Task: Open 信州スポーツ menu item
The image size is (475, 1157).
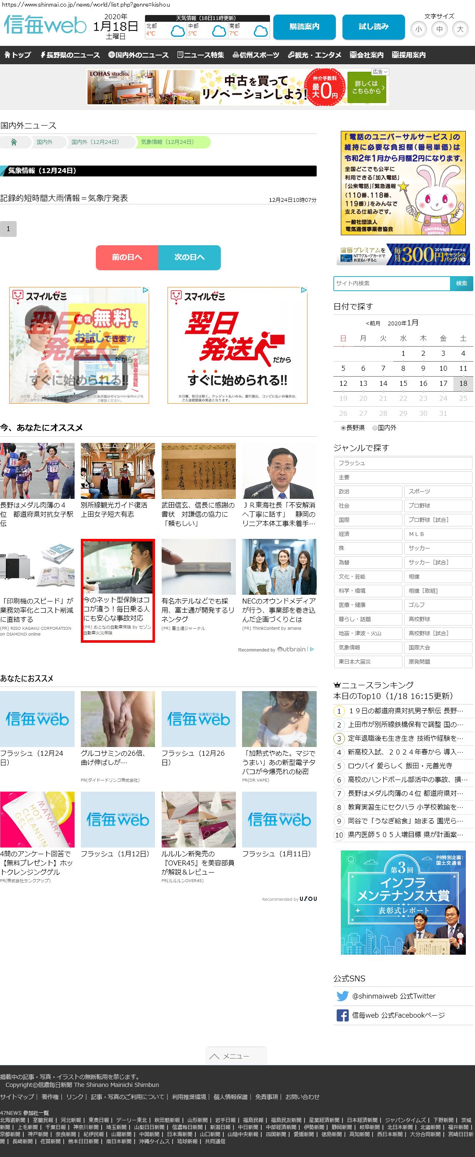Action: [x=256, y=55]
